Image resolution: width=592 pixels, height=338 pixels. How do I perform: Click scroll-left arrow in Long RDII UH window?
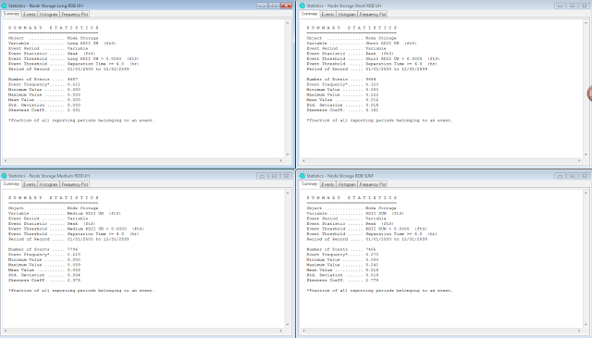point(6,161)
